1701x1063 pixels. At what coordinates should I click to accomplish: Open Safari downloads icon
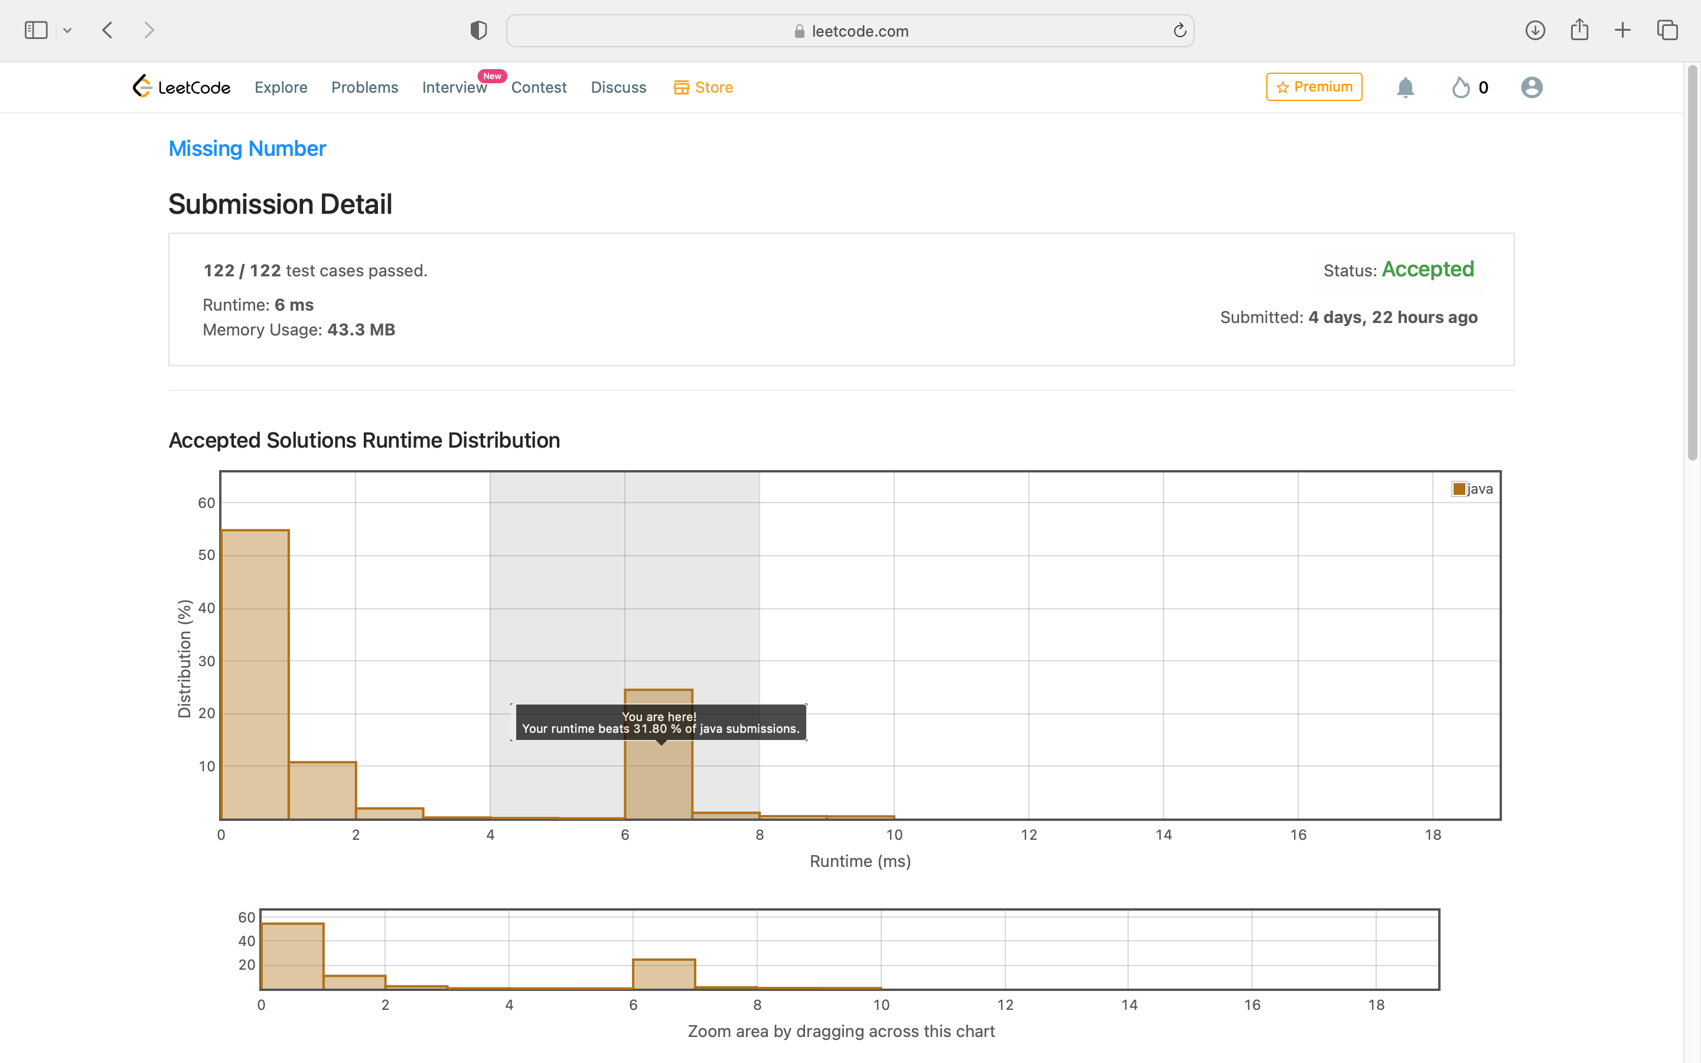point(1534,30)
